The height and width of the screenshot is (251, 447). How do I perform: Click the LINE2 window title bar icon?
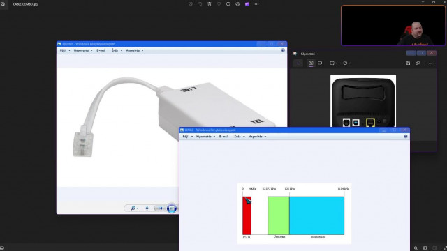pyautogui.click(x=182, y=130)
